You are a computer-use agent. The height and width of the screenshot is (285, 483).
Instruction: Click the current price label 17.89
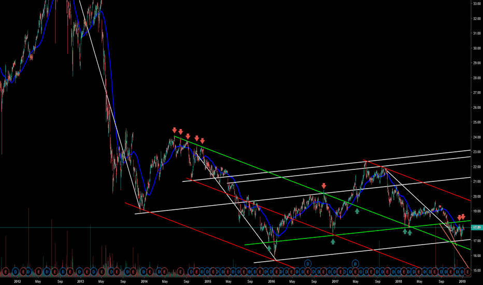[x=477, y=227]
